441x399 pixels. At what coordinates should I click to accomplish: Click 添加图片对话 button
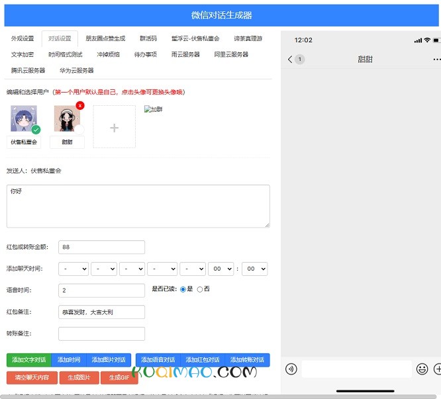(x=109, y=360)
